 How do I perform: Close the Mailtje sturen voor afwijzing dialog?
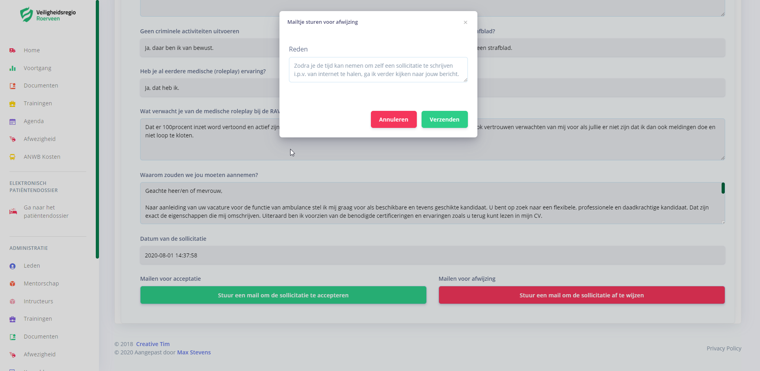click(x=465, y=23)
